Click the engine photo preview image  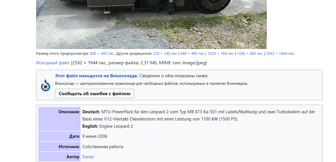click(151, 25)
